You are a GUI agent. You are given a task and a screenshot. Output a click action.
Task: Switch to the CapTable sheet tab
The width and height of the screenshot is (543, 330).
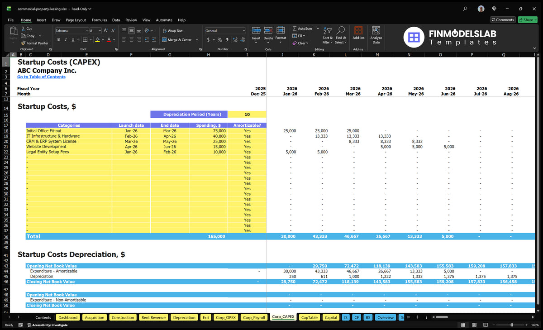310,317
